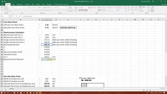Switch to the View tab
167x94 pixels.
43,4
